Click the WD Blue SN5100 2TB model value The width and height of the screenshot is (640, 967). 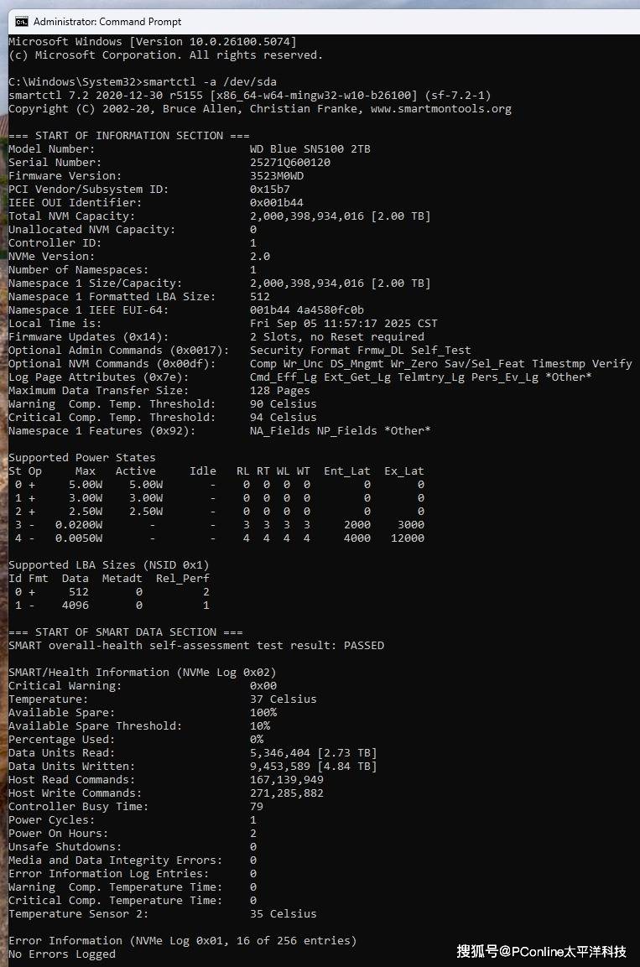pos(310,148)
